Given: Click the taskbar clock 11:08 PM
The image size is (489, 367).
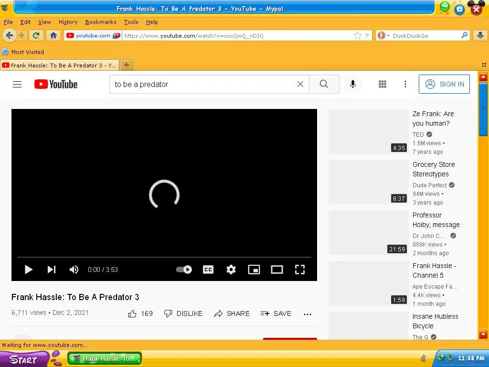Looking at the screenshot, I should tap(471, 358).
